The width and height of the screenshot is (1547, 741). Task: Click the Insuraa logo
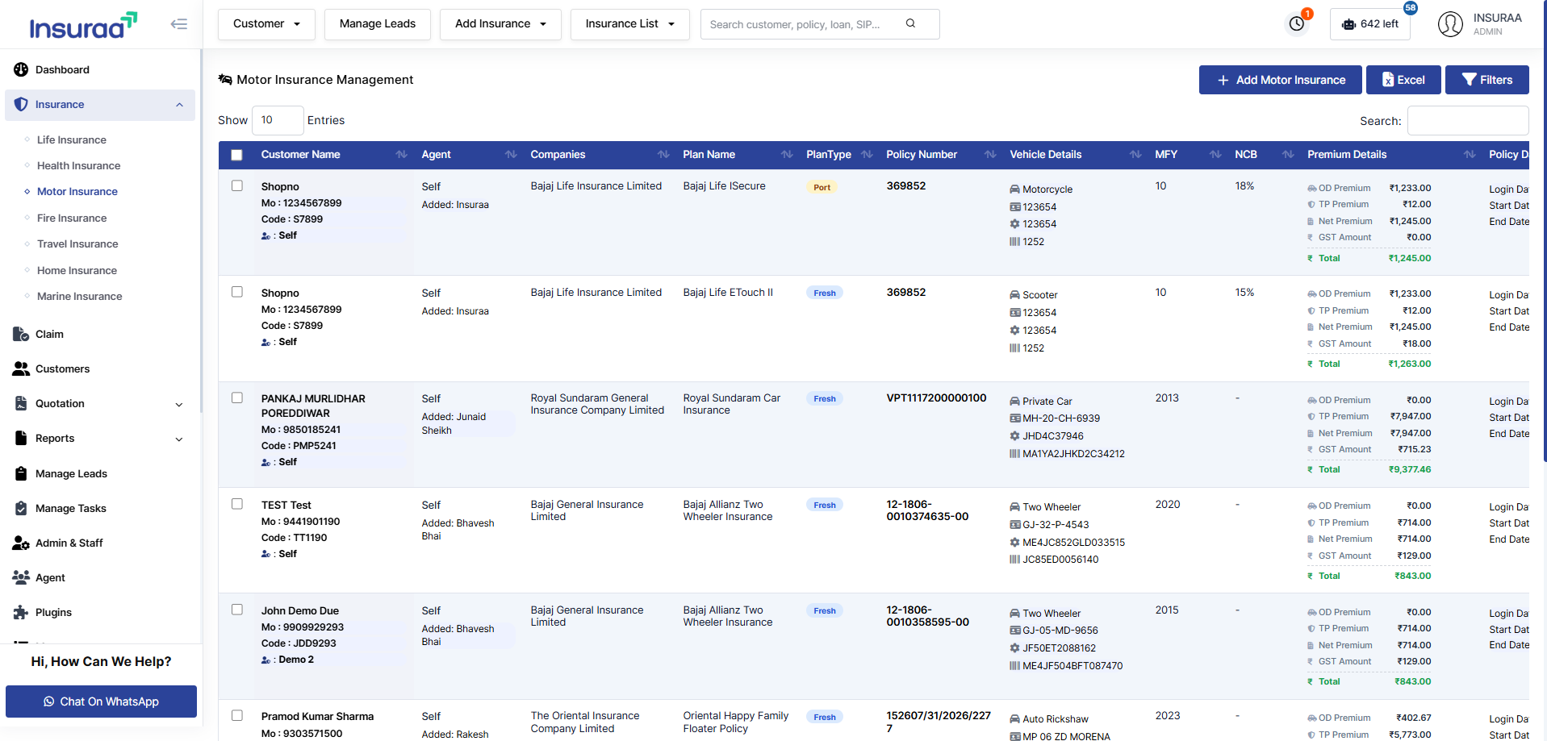click(x=84, y=26)
